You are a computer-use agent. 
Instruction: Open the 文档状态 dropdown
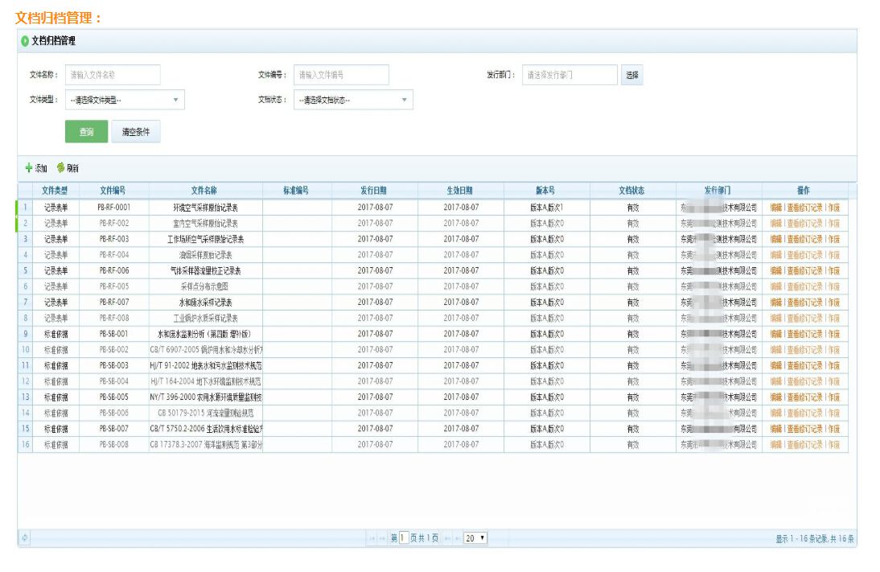[353, 101]
